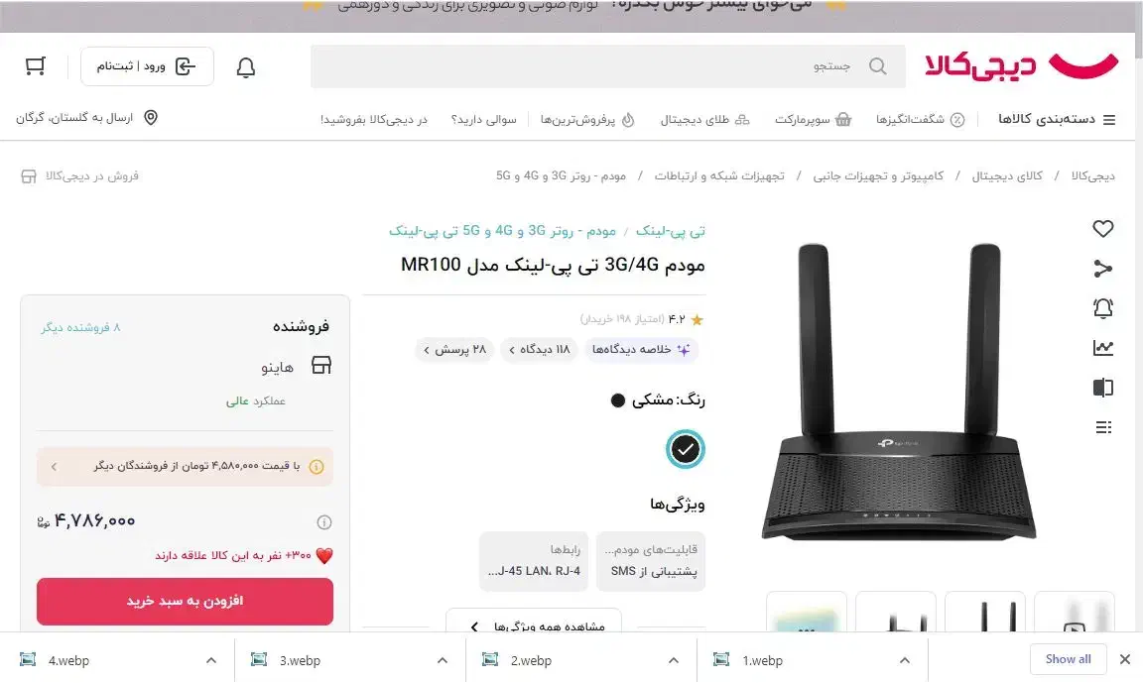Open dropdown arrow for 4.webp download
The width and height of the screenshot is (1143, 683).
[x=211, y=660]
